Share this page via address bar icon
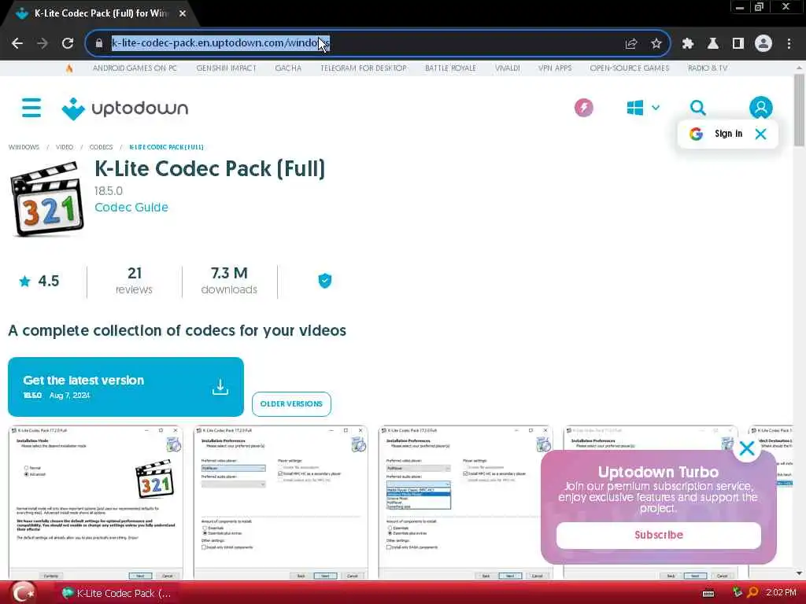 (x=631, y=43)
